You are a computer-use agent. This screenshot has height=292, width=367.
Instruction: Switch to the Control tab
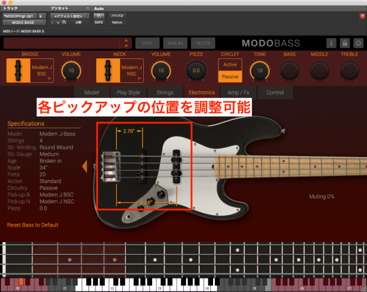pyautogui.click(x=275, y=92)
